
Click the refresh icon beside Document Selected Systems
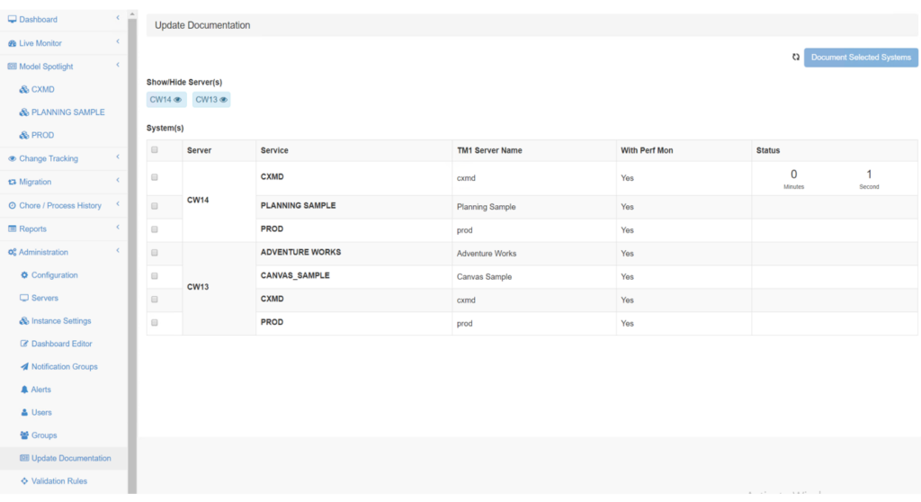[795, 57]
